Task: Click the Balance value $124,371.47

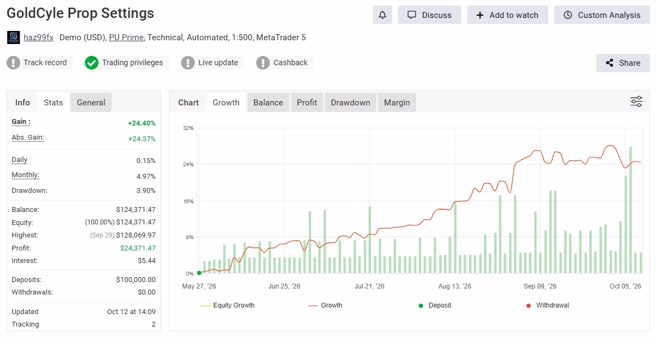Action: [135, 210]
